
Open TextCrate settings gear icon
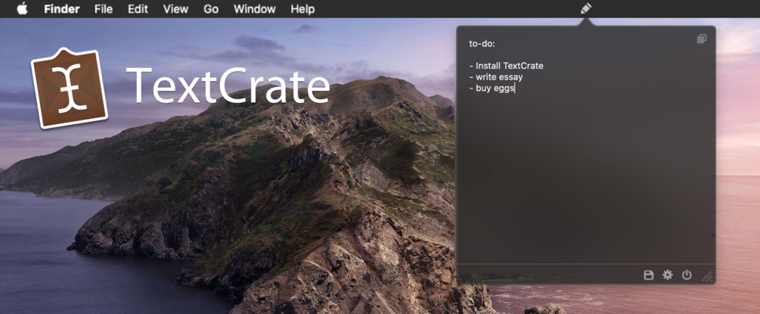[668, 275]
